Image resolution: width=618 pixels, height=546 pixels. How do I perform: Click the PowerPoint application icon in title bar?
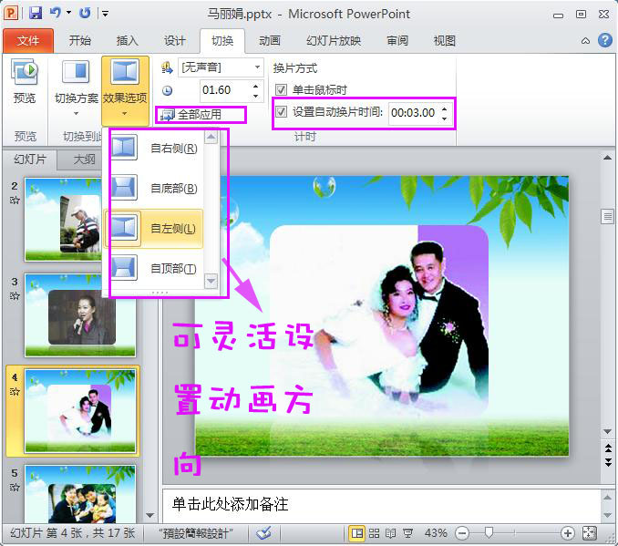pyautogui.click(x=11, y=13)
